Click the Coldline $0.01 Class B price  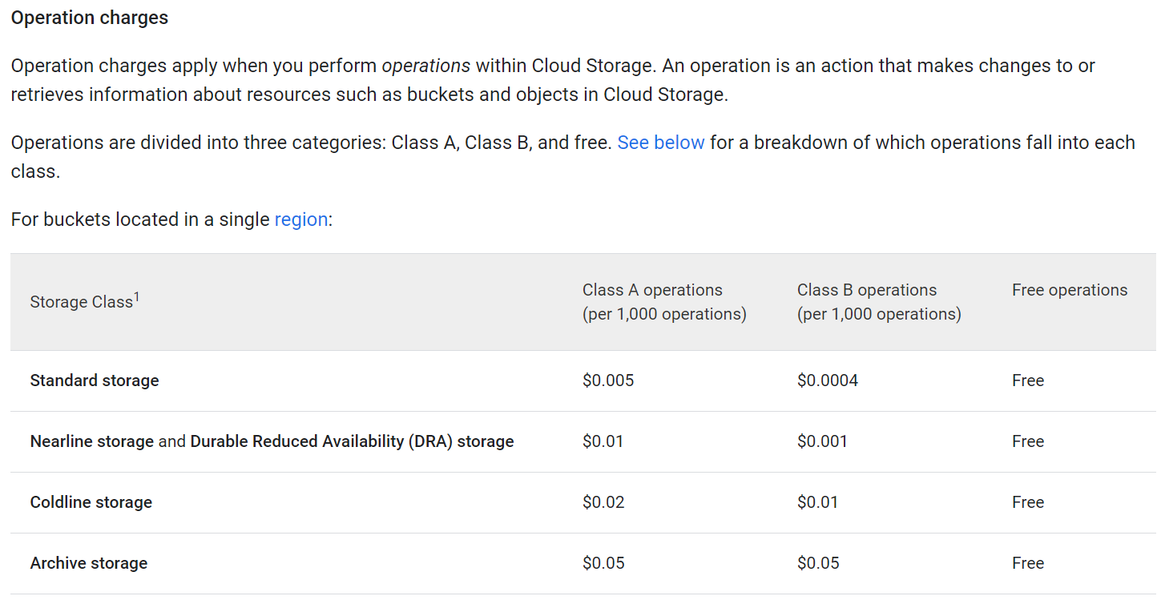pos(818,502)
